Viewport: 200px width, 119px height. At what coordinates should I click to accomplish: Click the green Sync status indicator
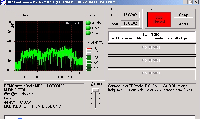(x=88, y=33)
